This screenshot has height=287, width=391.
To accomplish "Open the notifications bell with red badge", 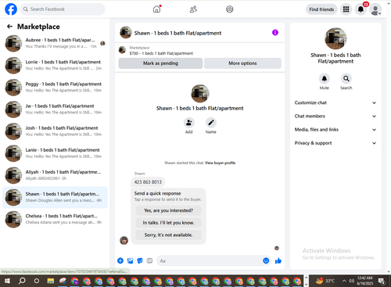I will 361,9.
